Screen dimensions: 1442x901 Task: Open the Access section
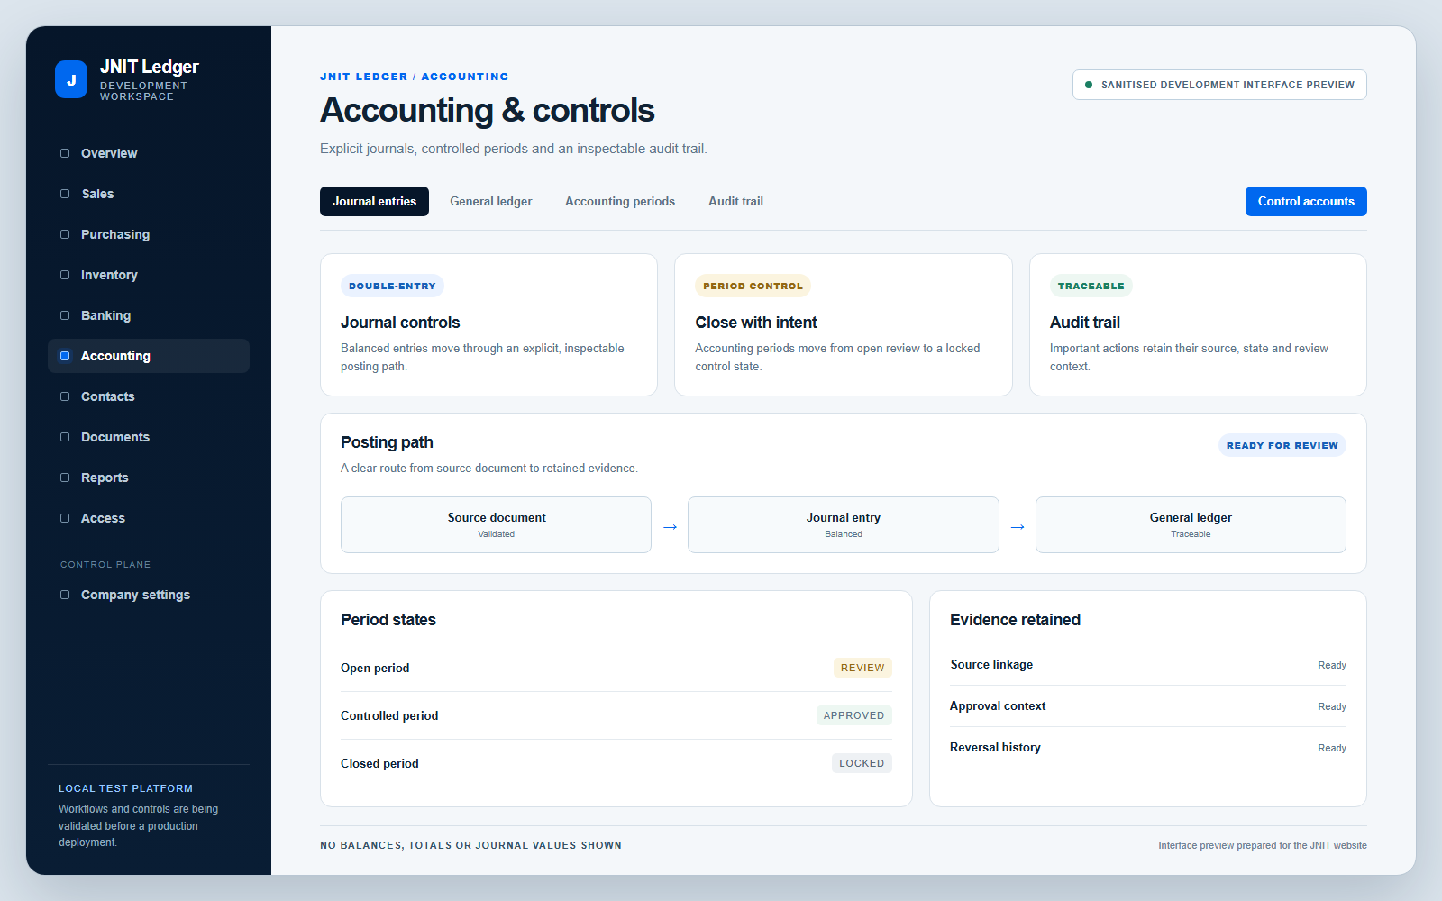149,518
